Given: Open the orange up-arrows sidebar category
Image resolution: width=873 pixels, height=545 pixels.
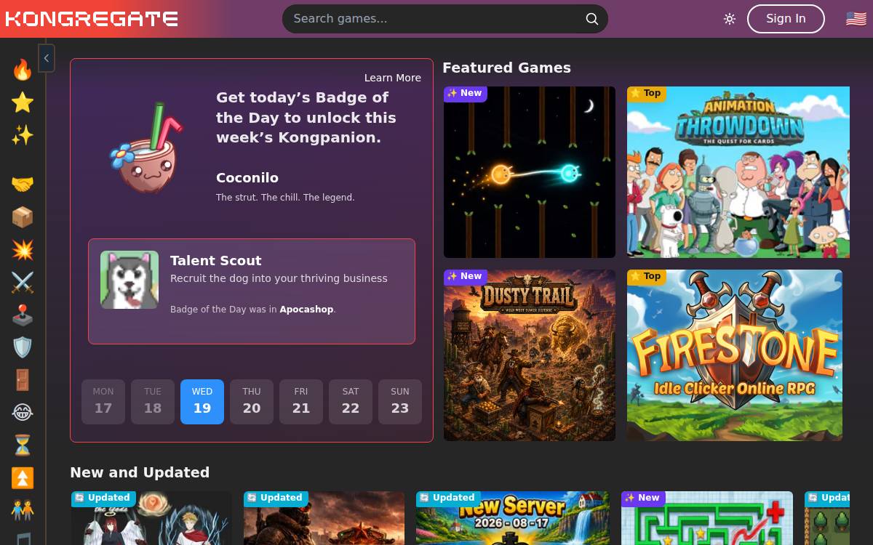Looking at the screenshot, I should pyautogui.click(x=23, y=477).
